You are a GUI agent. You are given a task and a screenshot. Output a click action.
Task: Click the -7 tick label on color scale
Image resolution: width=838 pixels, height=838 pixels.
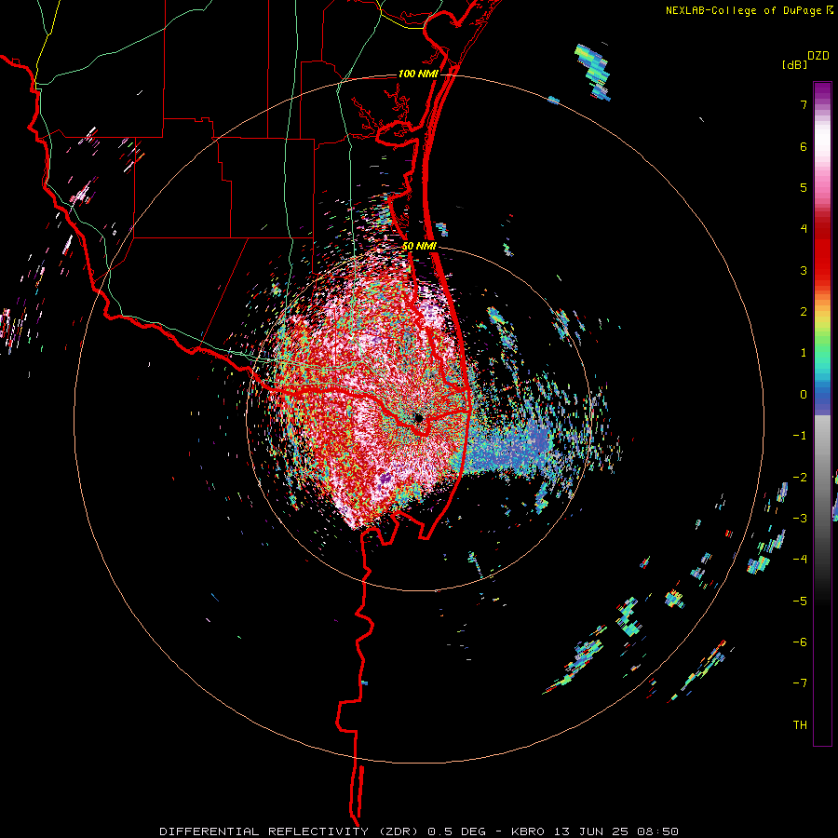(800, 683)
